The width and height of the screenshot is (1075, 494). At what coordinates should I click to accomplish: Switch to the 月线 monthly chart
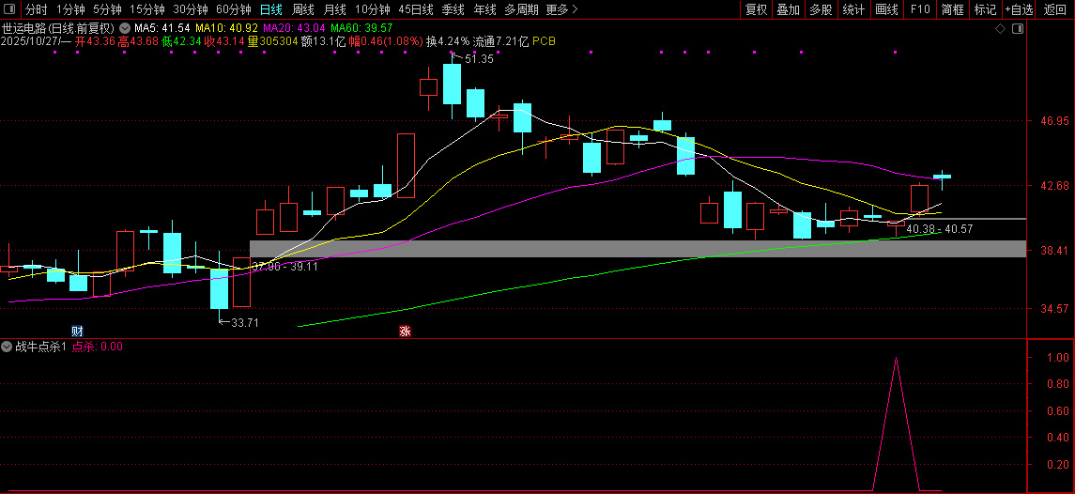(334, 9)
